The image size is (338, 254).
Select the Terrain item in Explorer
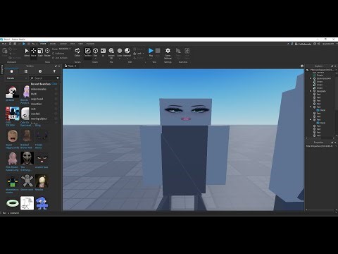tap(320, 75)
